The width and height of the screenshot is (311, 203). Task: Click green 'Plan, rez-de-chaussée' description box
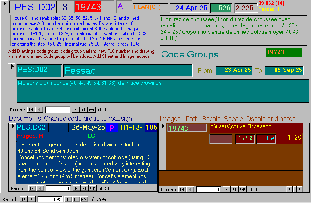click(234, 30)
